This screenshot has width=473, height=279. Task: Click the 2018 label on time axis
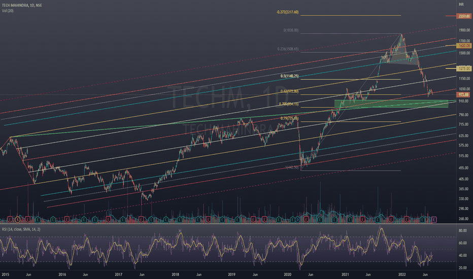pyautogui.click(x=175, y=274)
